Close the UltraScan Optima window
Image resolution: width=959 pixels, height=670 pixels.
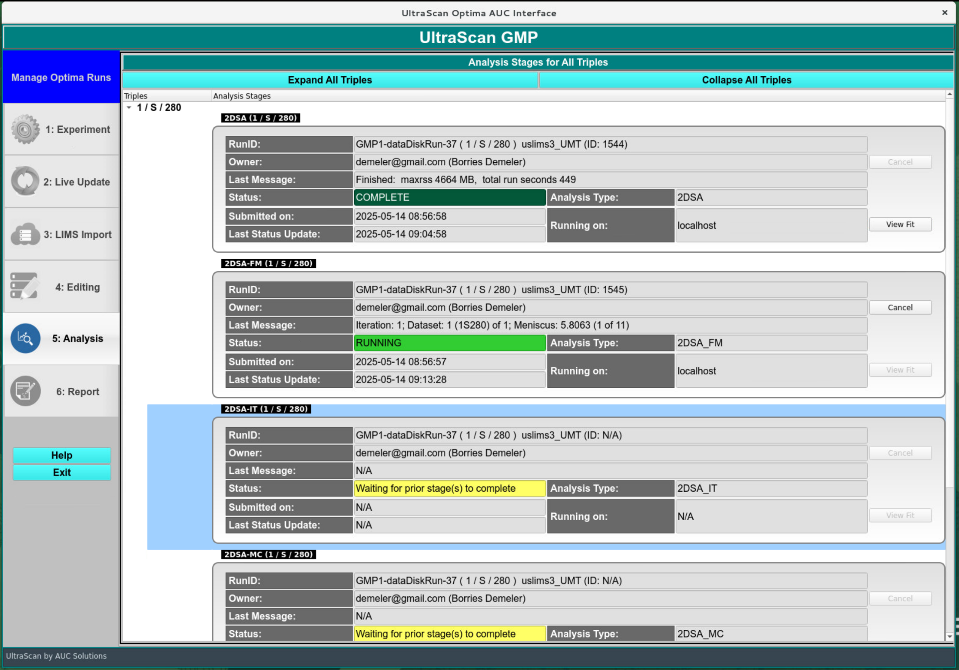(x=945, y=13)
